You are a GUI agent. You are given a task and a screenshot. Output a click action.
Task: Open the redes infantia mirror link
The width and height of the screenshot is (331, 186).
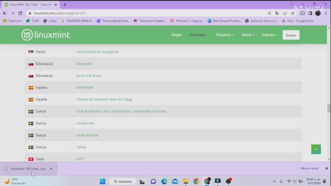coord(87,135)
